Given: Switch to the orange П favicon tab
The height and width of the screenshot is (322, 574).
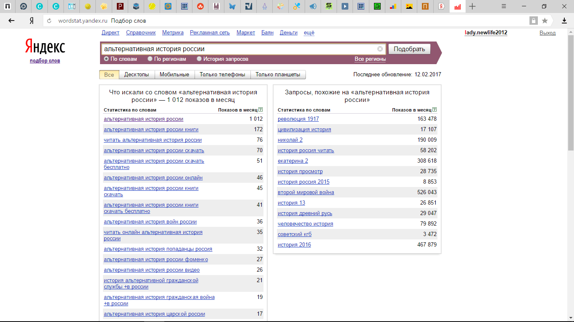Looking at the screenshot, I should [425, 6].
